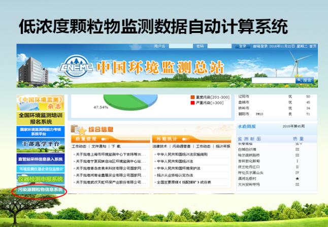Image resolution: width=328 pixels, height=227 pixels.
Task: Click the 综合信息 section title
Action: [101, 129]
